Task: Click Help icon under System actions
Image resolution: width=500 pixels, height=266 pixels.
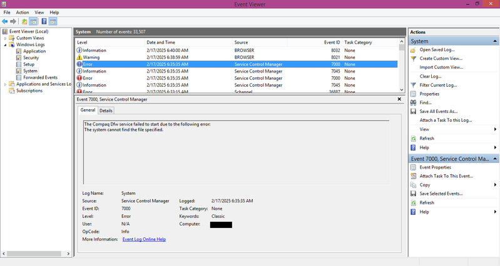Action: tap(413, 147)
